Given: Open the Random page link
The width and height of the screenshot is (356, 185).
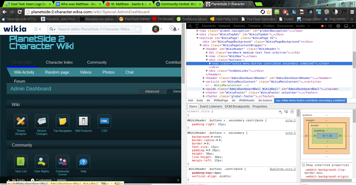Looking at the screenshot, I should tap(57, 72).
